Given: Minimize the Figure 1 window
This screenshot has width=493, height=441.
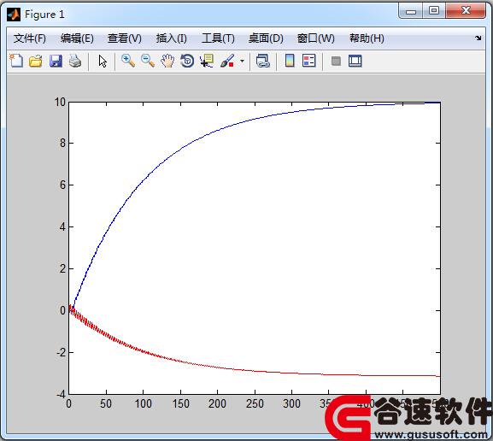Looking at the screenshot, I should 411,11.
